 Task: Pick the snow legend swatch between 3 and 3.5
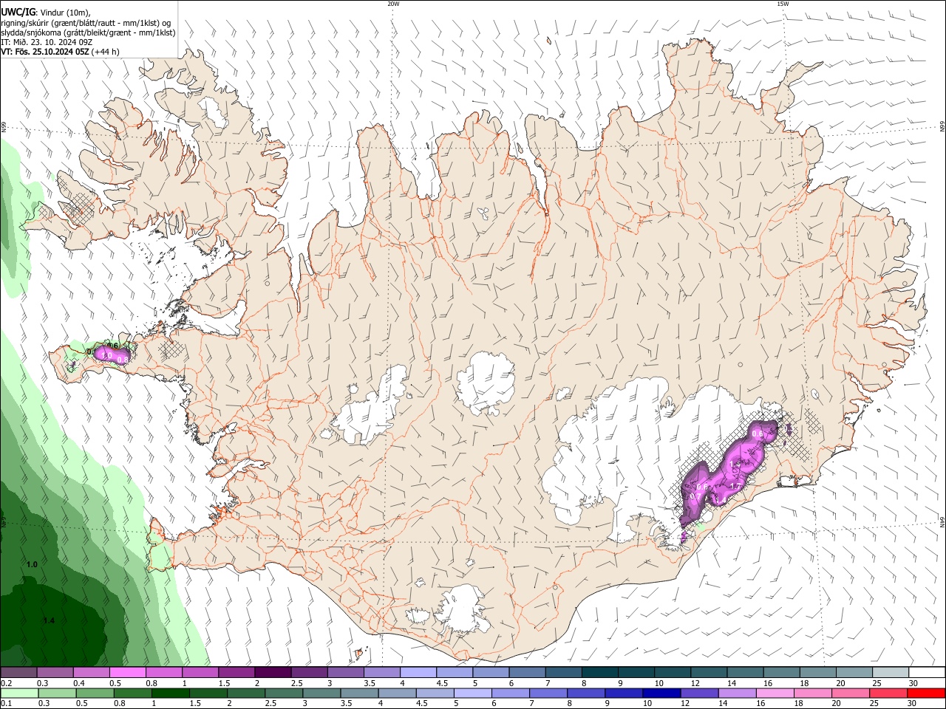[346, 672]
